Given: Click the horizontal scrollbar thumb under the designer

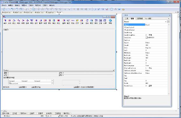Looking at the screenshot, I should coord(5,111).
